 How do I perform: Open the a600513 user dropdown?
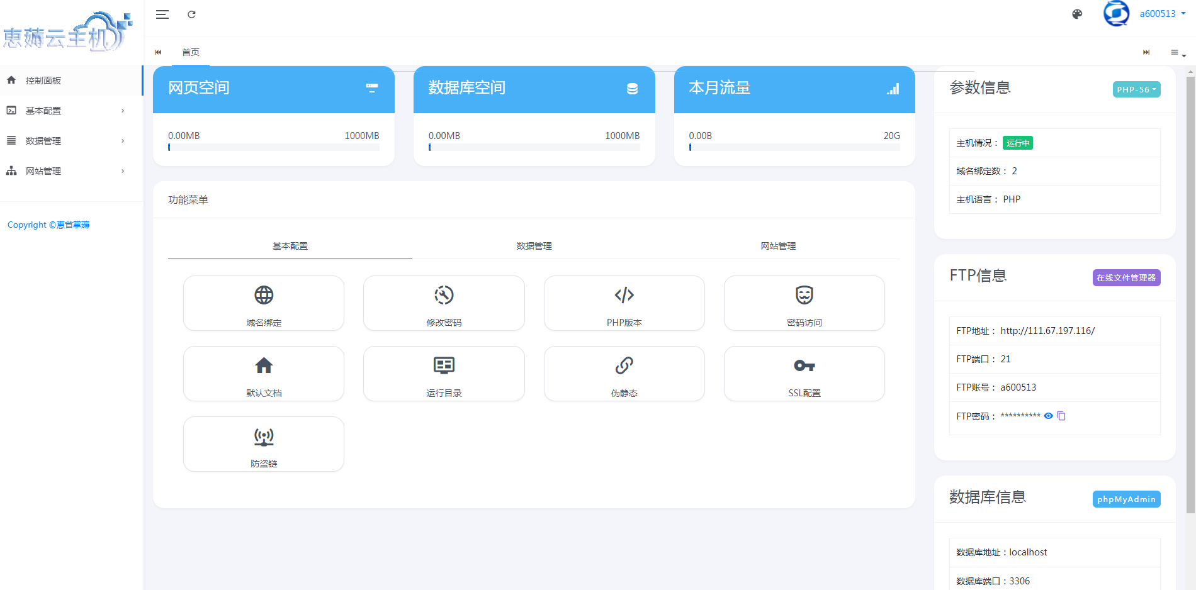pos(1161,14)
